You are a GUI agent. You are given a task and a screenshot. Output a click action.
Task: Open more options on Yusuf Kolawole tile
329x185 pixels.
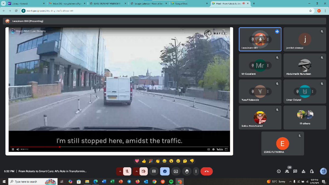point(268,92)
